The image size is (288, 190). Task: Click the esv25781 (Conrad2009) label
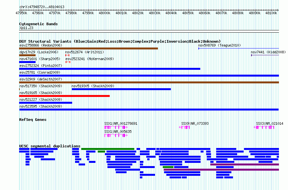40,72
